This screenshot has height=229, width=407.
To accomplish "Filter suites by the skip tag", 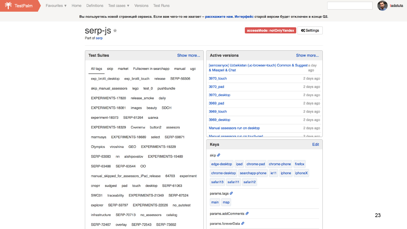I will pos(110,69).
